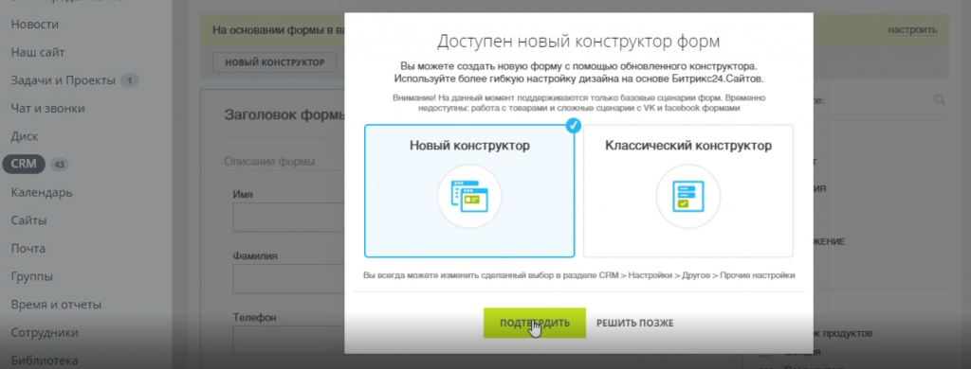Select the Классический конструктор card
Screen dimensions: 971x369
coord(688,191)
